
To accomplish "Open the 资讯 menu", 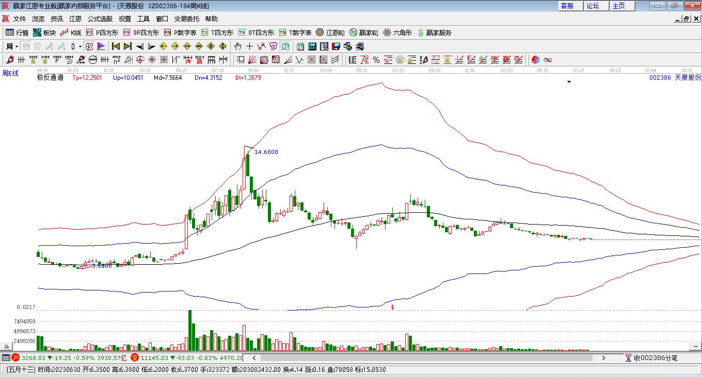I will [x=57, y=19].
